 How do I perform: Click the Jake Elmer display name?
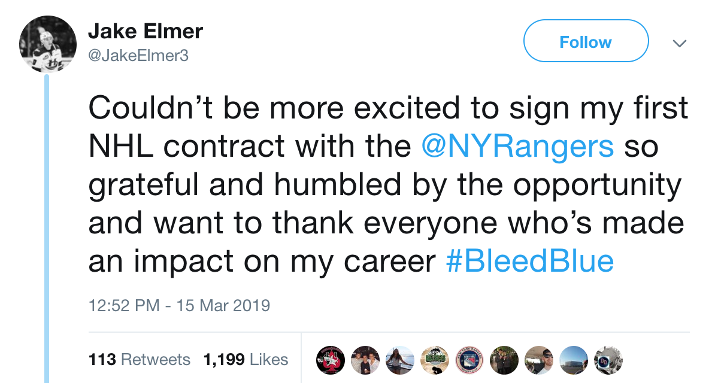tap(146, 31)
